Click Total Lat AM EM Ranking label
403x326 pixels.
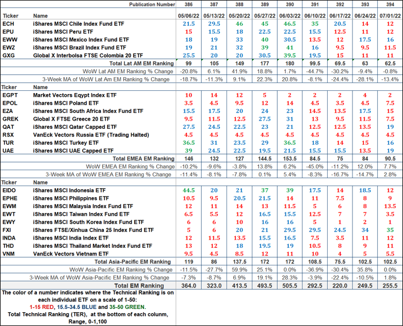[142, 64]
